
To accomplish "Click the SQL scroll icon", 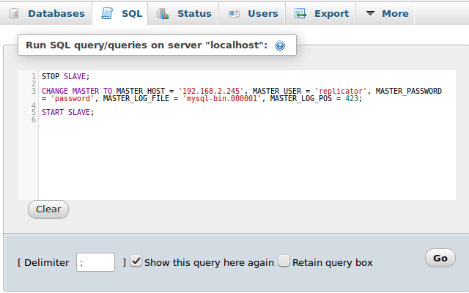I will pos(107,13).
